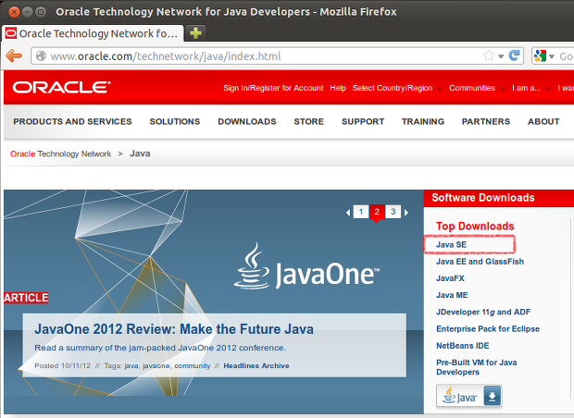Open the Products and Services menu
Image resolution: width=574 pixels, height=418 pixels.
(72, 121)
